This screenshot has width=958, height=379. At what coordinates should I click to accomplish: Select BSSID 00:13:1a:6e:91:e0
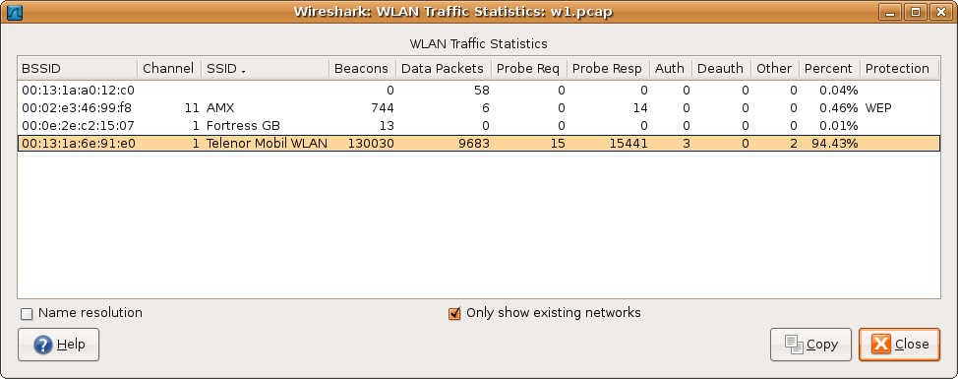point(479,144)
